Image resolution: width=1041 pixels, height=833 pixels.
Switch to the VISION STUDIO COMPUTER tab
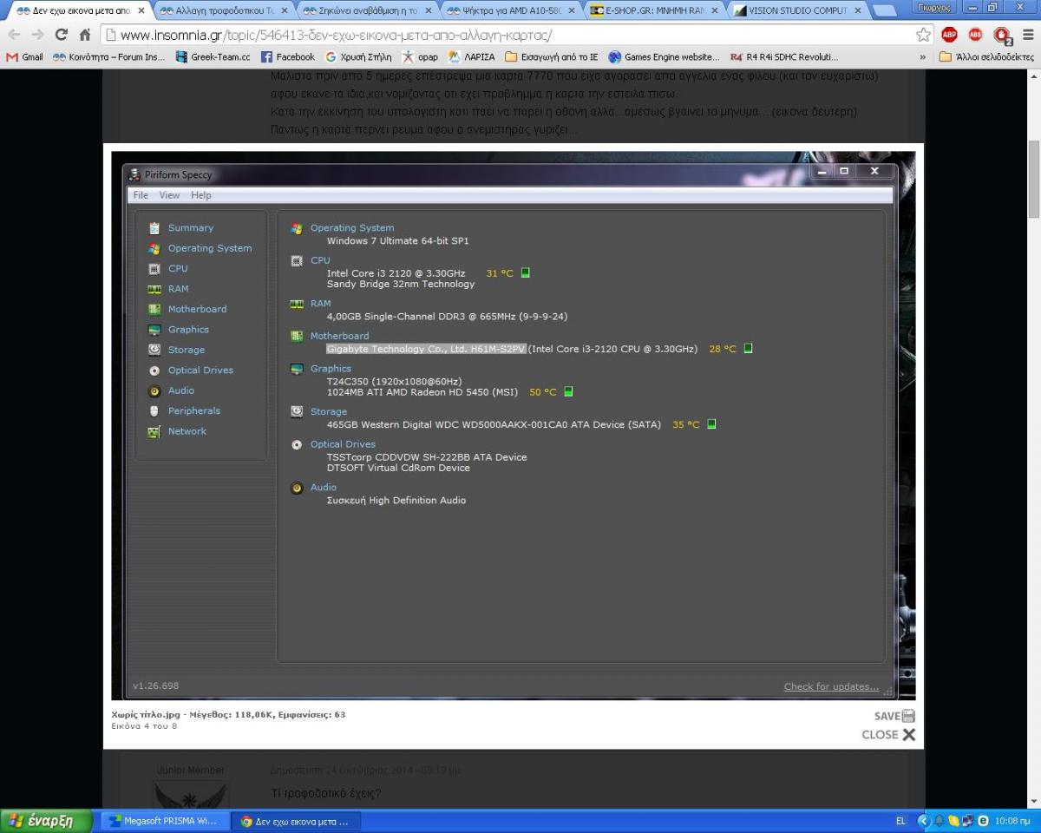tap(795, 10)
